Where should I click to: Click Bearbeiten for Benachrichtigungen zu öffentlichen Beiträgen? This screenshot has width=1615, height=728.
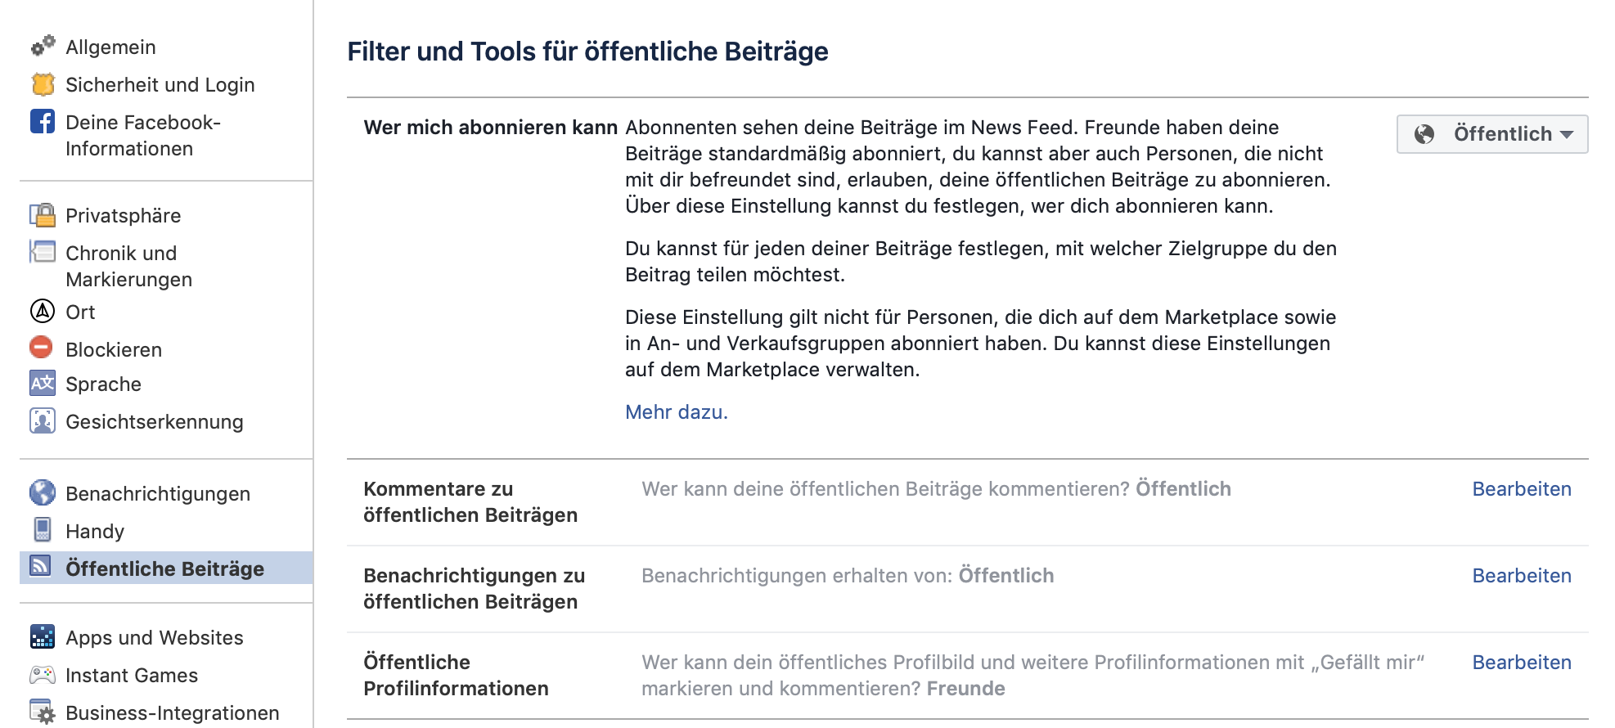[x=1522, y=576]
